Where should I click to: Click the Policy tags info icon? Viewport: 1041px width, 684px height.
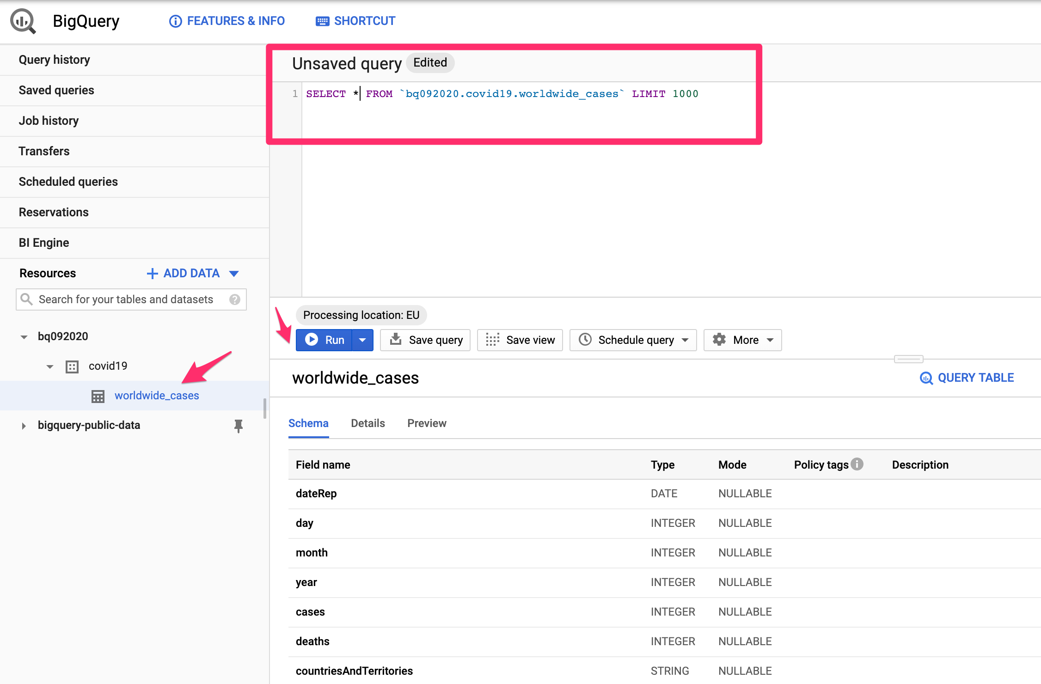tap(857, 464)
